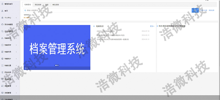Image resolution: width=220 pixels, height=100 pixels.
Task: Click the 流程管理 sidebar icon
Action: click(x=2, y=93)
